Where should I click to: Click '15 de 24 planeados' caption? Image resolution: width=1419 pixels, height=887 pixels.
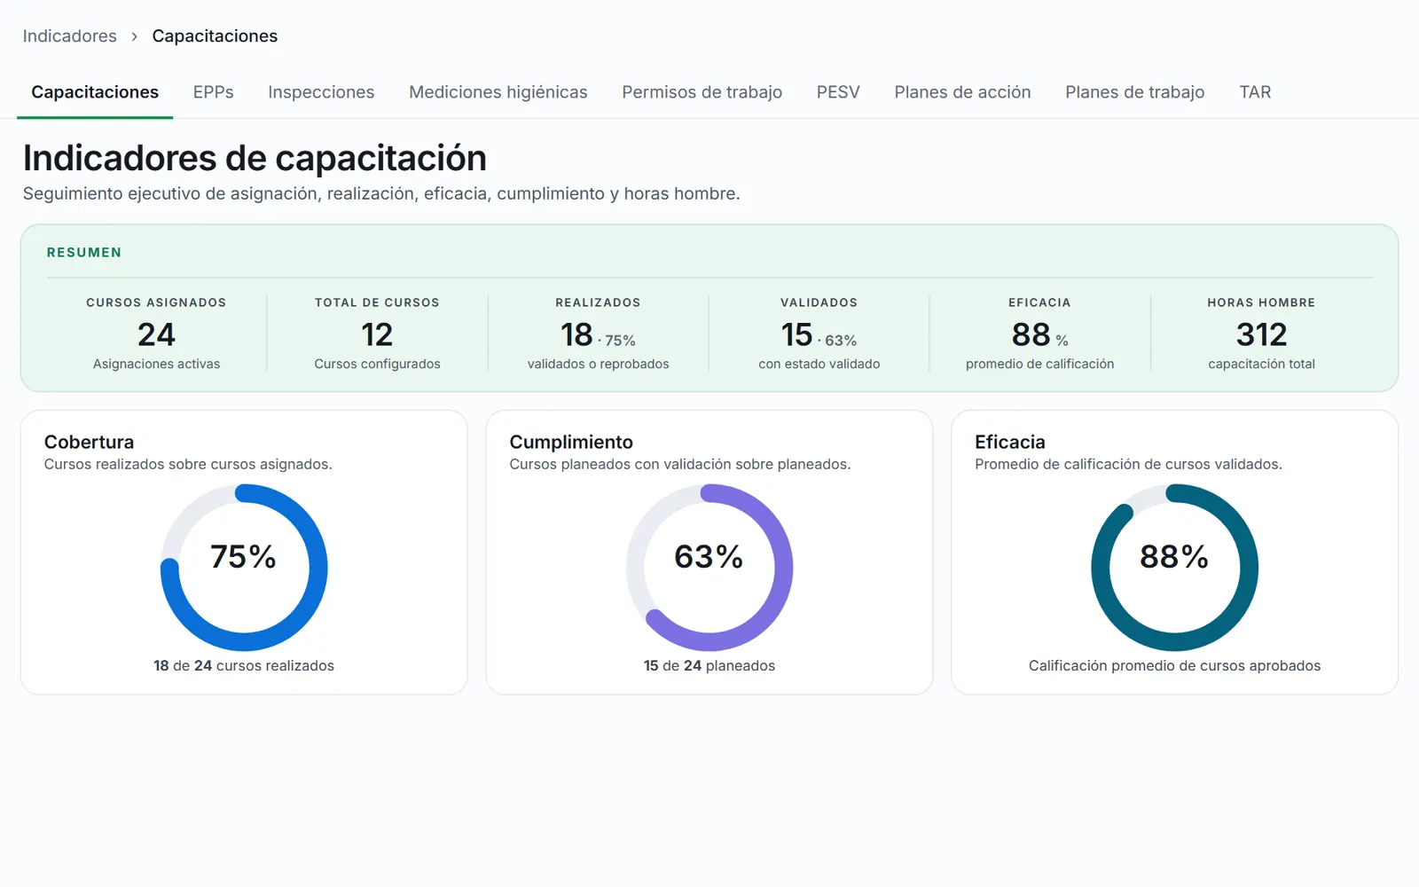(x=709, y=665)
